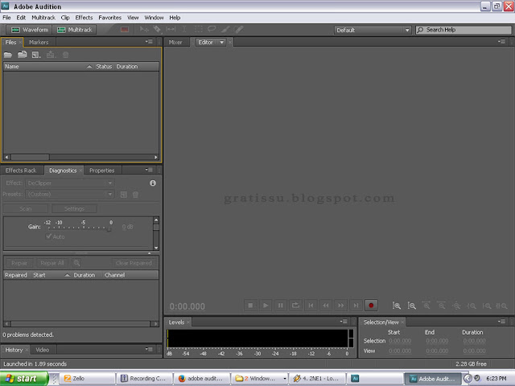The height and width of the screenshot is (386, 515).
Task: Toggle the spectral display red icon
Action: pos(125,30)
